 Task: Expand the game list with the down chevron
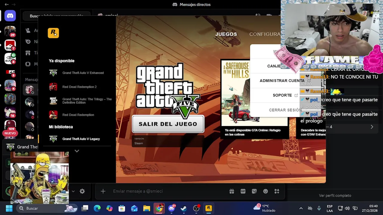[x=77, y=151]
